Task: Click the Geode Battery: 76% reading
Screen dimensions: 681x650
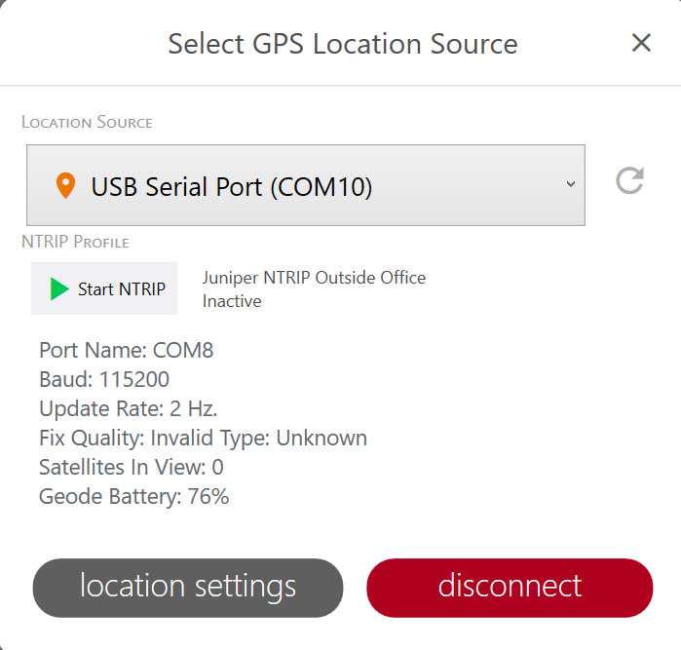Action: 133,496
